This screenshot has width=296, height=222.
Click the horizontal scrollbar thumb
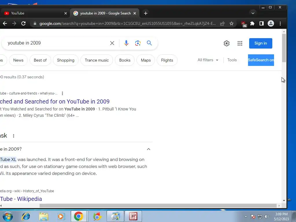[x=158, y=206]
